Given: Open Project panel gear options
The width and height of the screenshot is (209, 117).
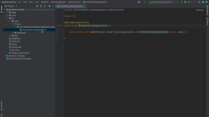Looking at the screenshot, I should point(49,6).
